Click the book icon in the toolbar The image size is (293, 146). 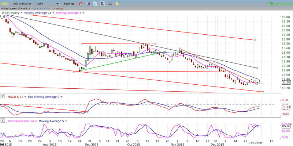(88, 4)
